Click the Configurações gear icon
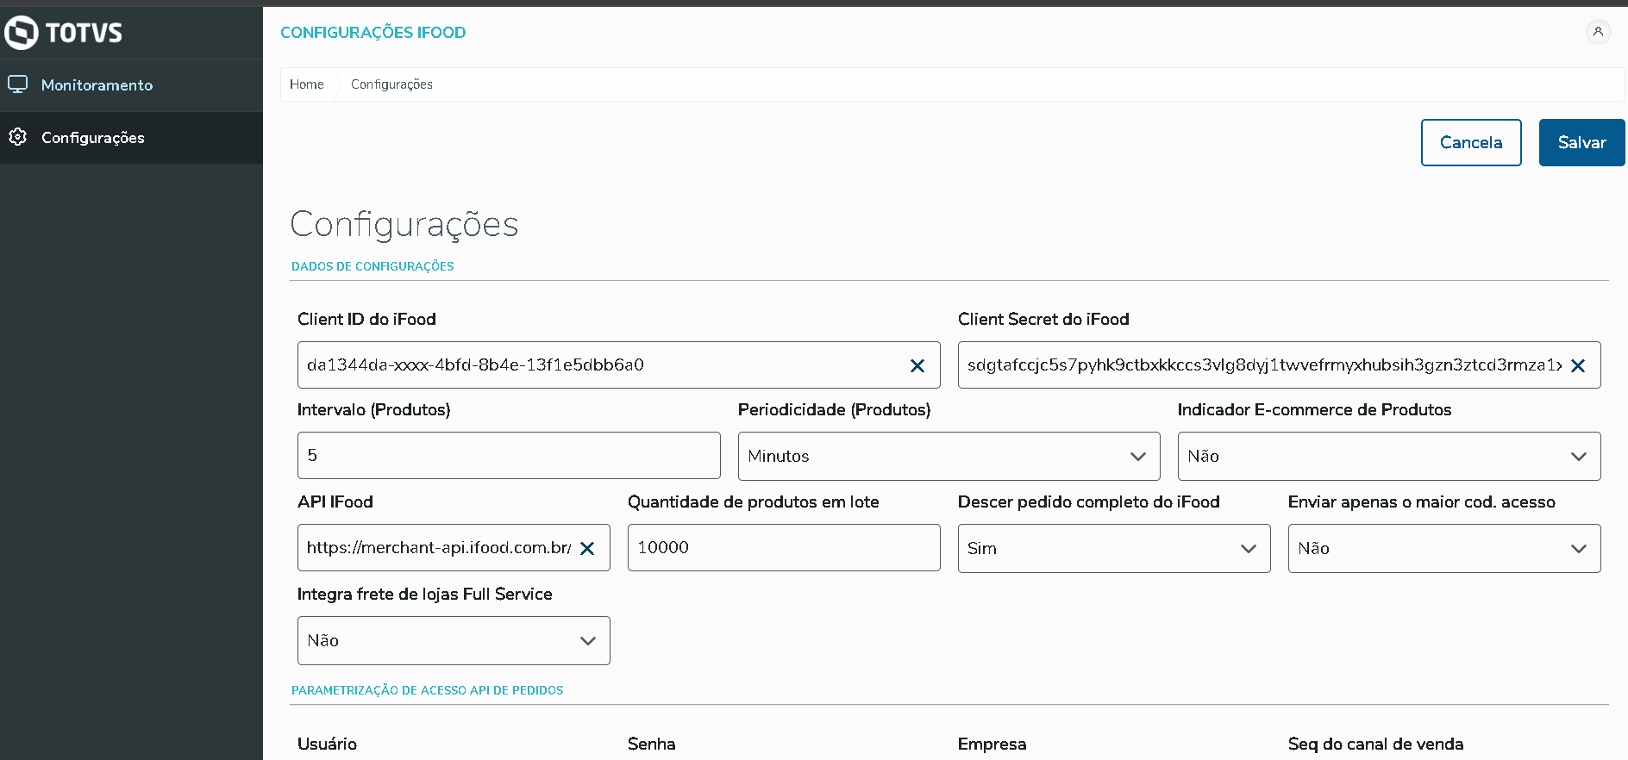Image resolution: width=1628 pixels, height=760 pixels. (x=18, y=137)
